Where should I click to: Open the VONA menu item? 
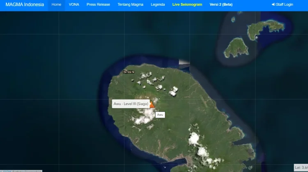click(x=74, y=5)
